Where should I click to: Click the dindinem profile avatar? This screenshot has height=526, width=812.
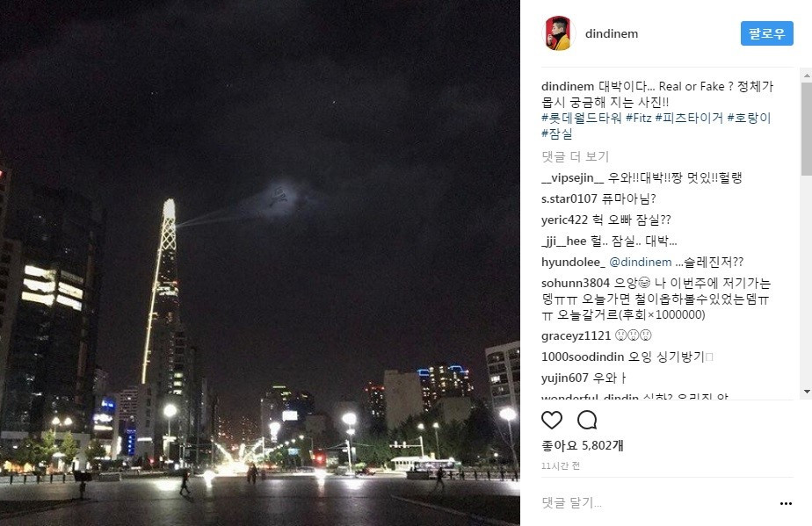[558, 33]
